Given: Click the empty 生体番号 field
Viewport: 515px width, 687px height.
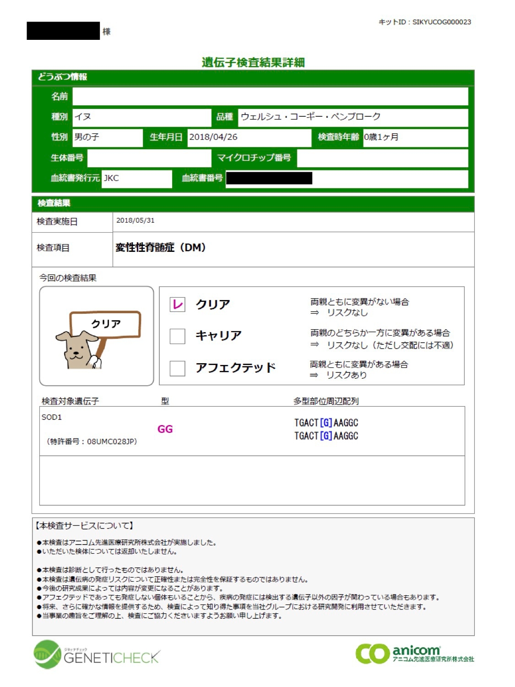Looking at the screenshot, I should coord(149,158).
